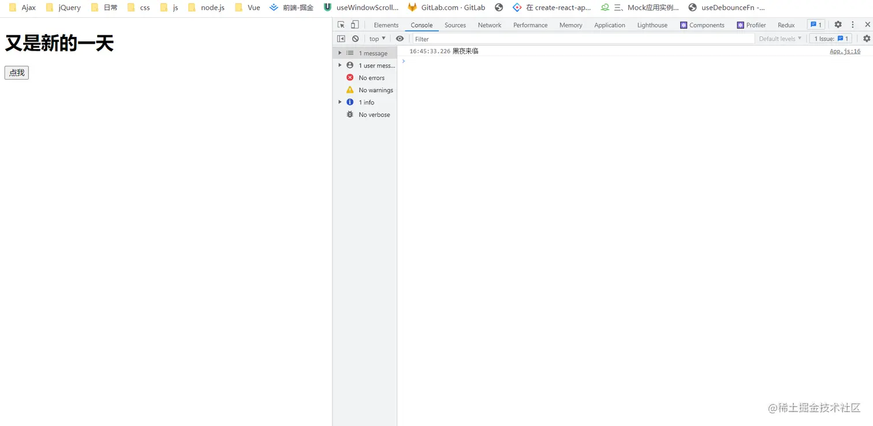Focus the console Filter field

tap(583, 39)
